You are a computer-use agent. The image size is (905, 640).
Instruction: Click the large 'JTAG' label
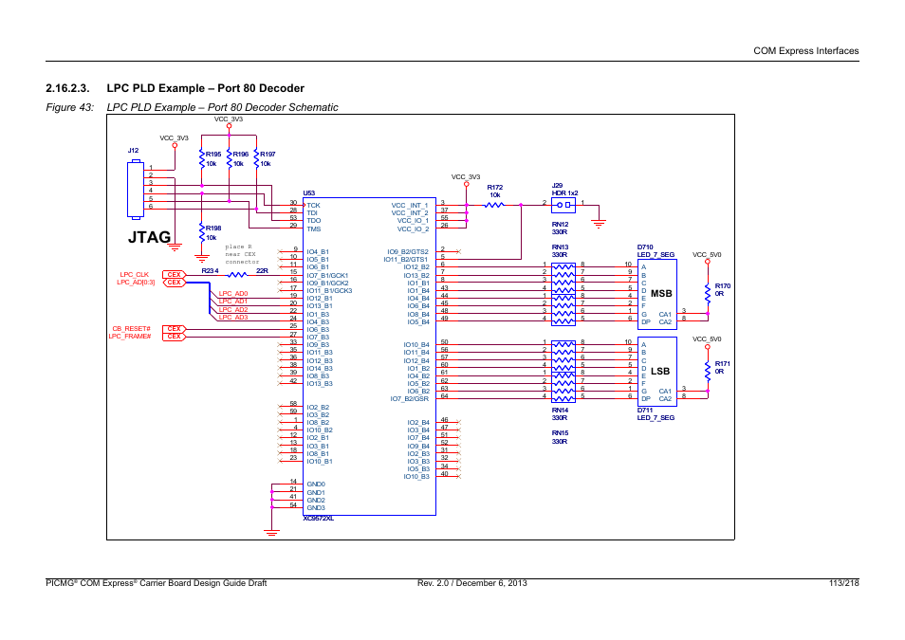point(149,237)
